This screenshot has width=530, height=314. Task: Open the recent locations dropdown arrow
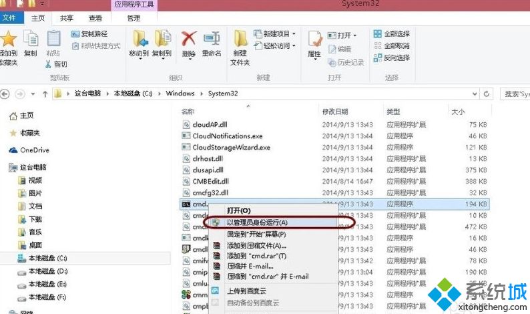click(33, 94)
